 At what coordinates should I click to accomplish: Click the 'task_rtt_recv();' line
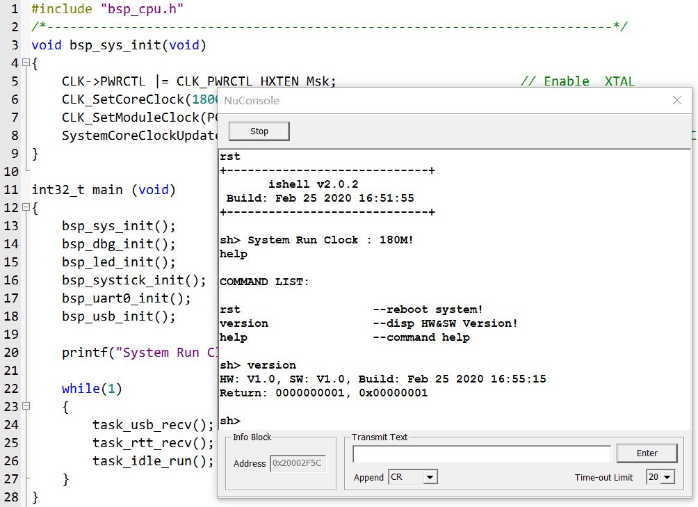coord(153,443)
